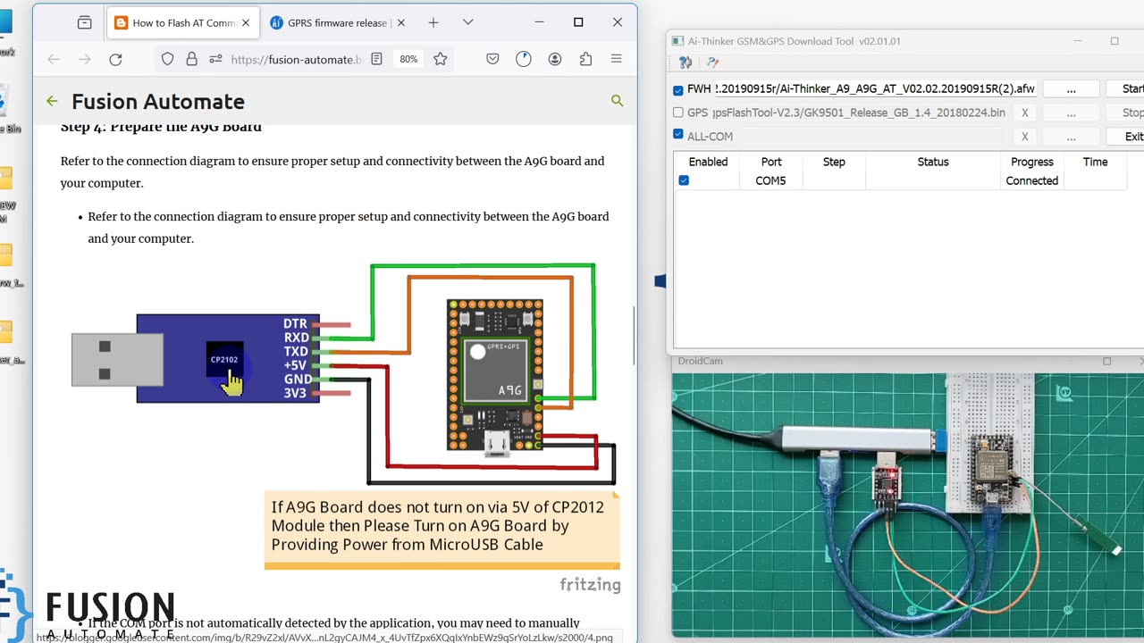Switch to 'How to Flash AT Comm' tab
Image resolution: width=1144 pixels, height=643 pixels.
(182, 23)
